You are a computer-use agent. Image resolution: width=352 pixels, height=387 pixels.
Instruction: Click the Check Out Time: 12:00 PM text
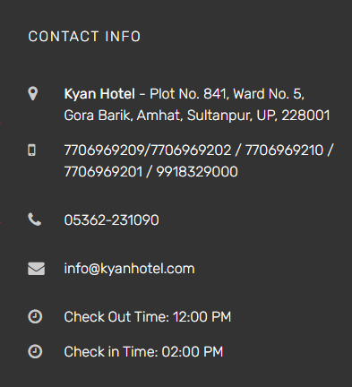coord(148,317)
